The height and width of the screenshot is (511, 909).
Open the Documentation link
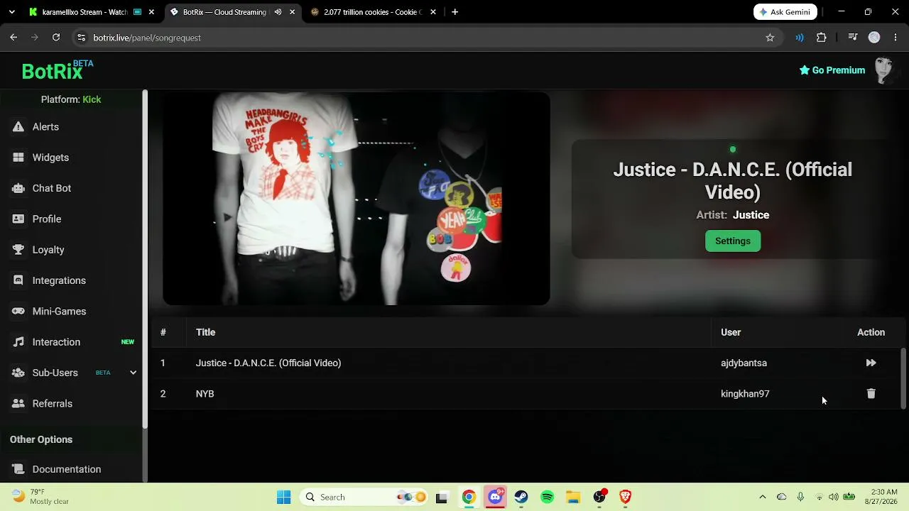click(67, 469)
